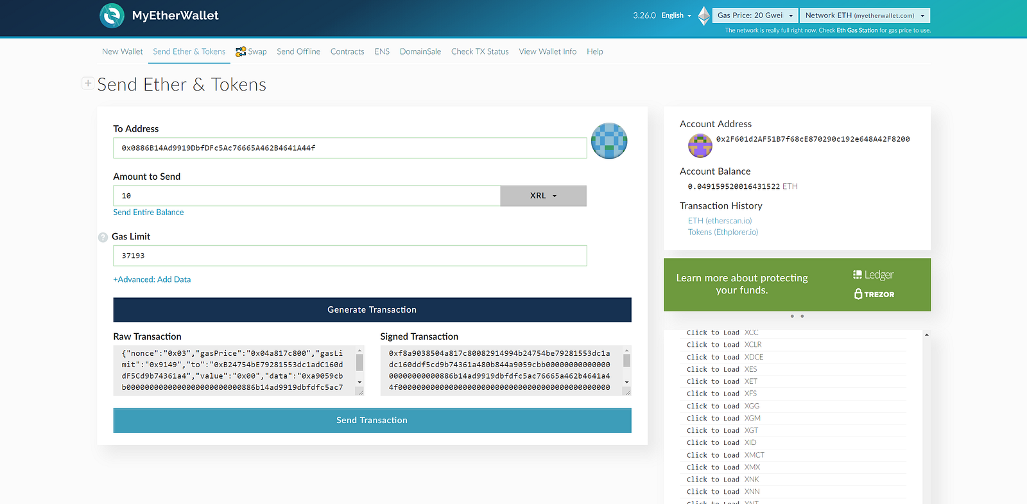The image size is (1027, 504).
Task: Click the Raw Transaction scrollbar thumb
Action: [359, 362]
